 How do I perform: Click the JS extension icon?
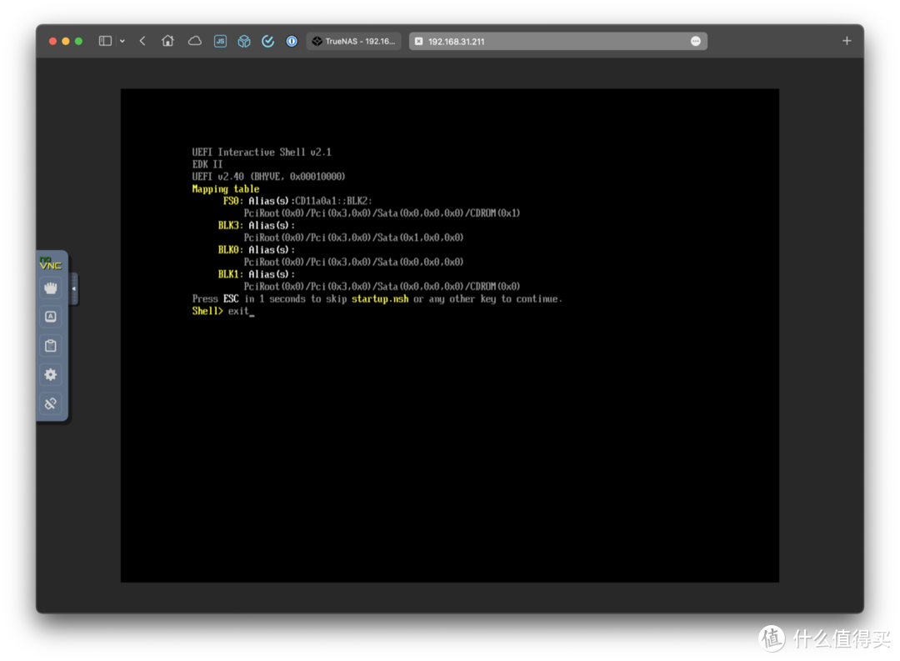(220, 41)
